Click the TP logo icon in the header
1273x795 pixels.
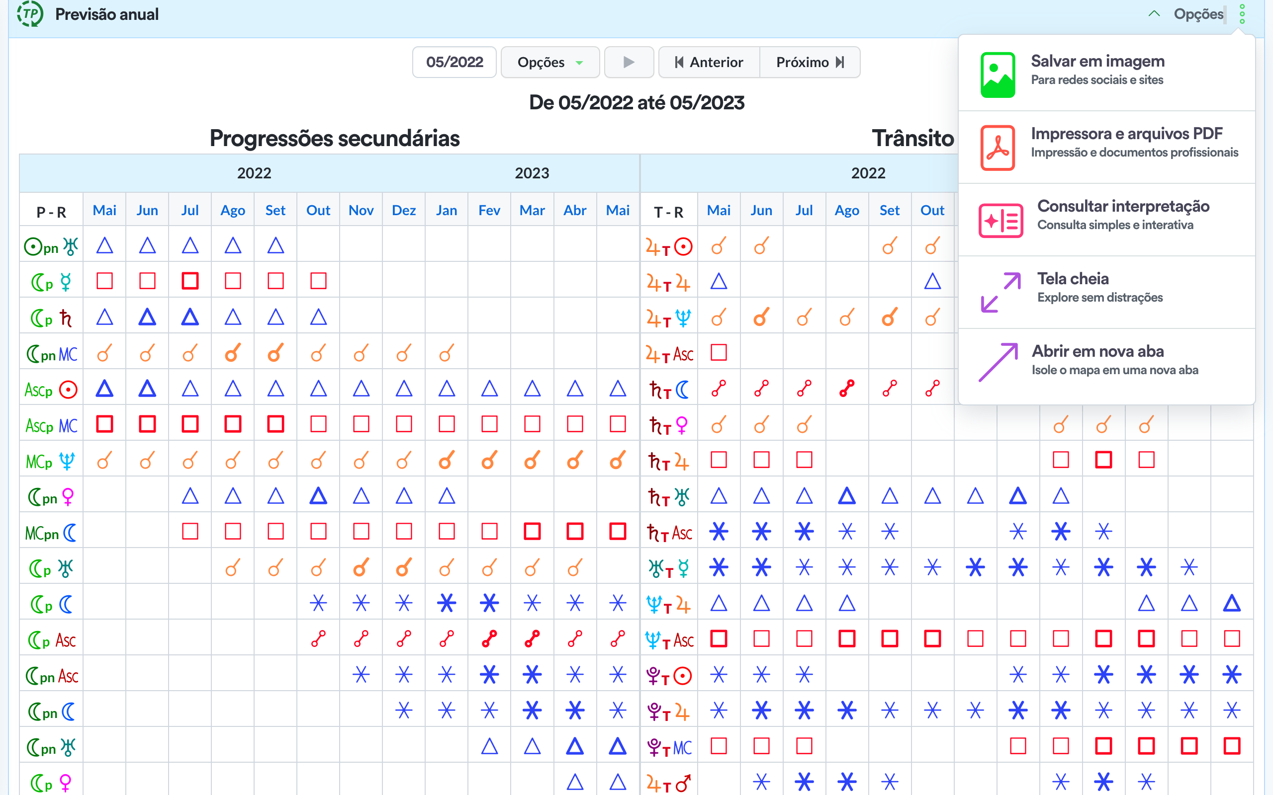30,14
